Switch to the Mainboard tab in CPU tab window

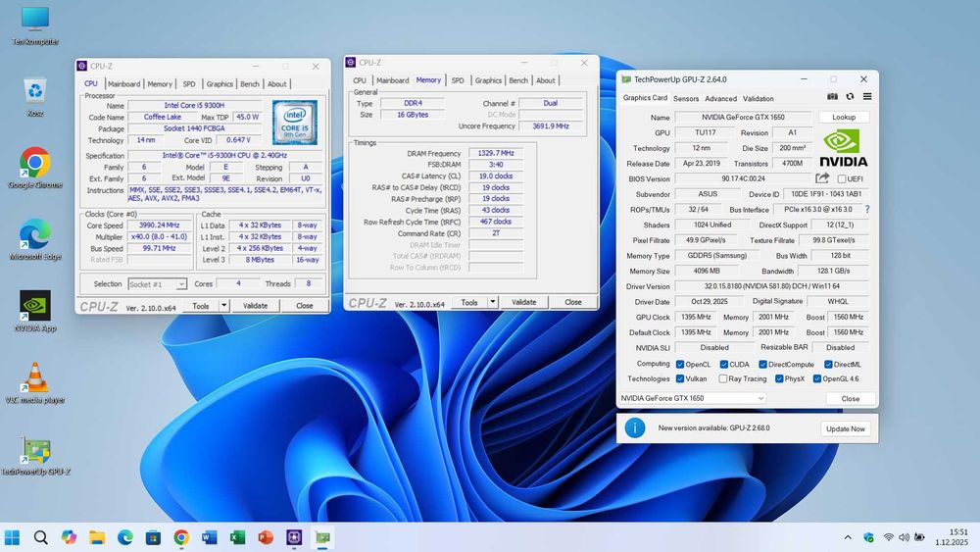123,84
